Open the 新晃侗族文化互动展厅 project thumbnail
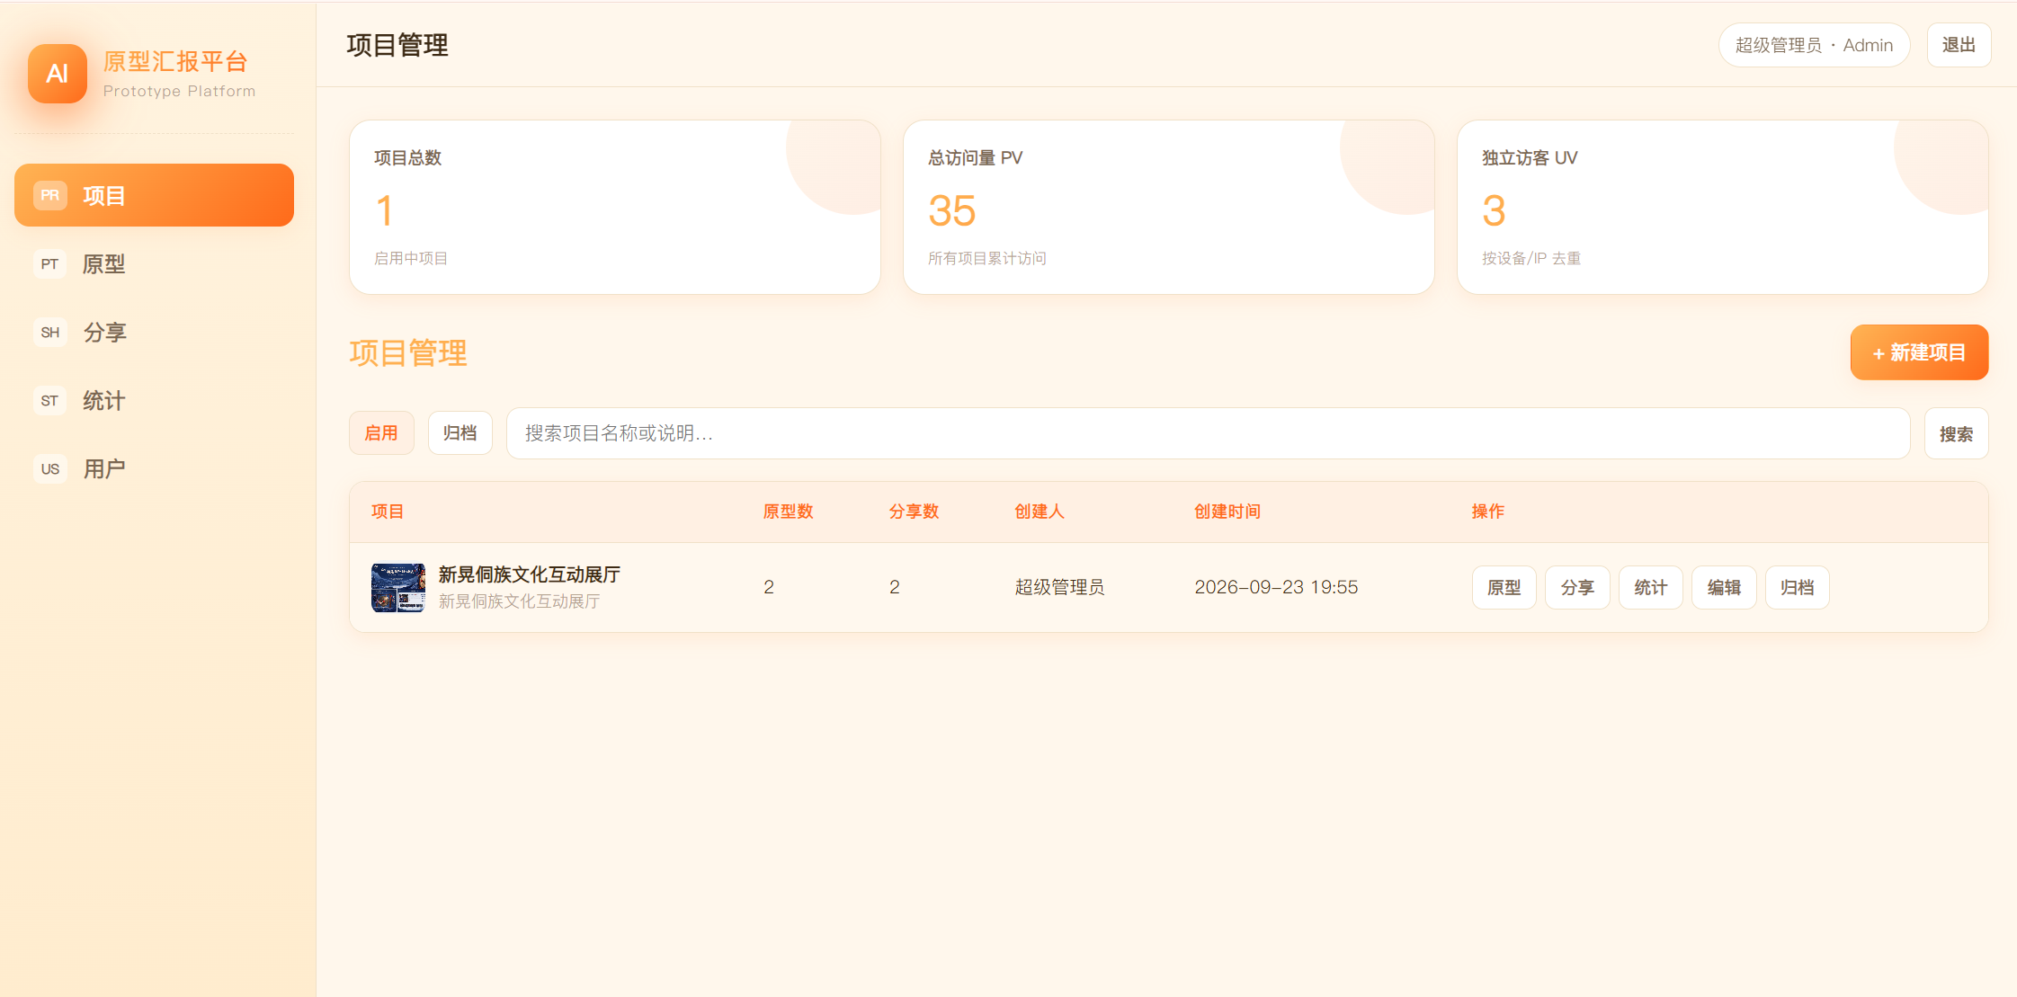The width and height of the screenshot is (2017, 997). coord(398,587)
